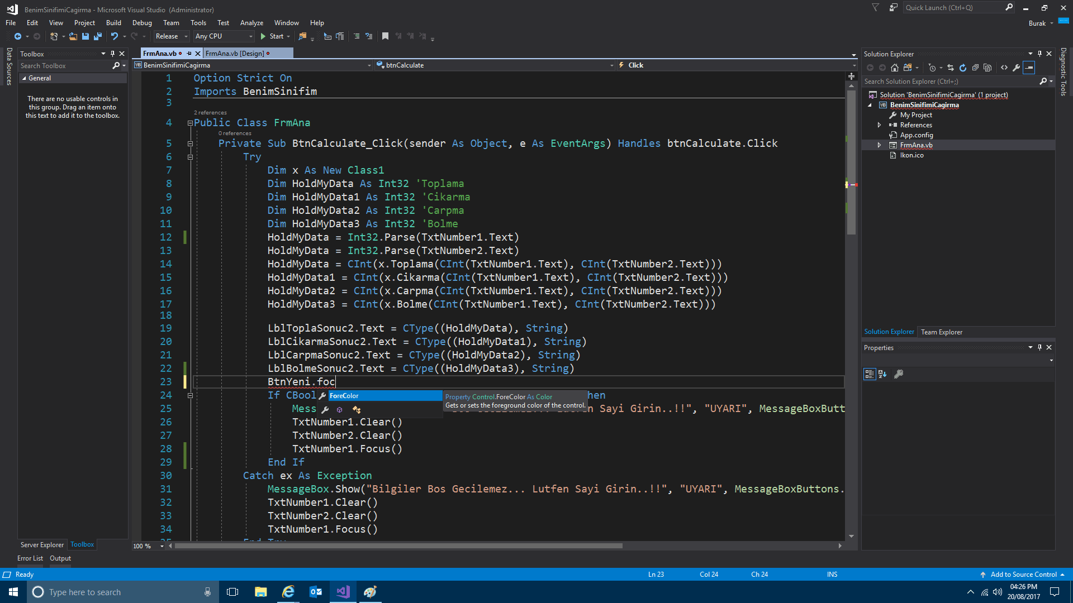Open code view via Solution Explorer's code icon
The height and width of the screenshot is (603, 1073).
point(1005,68)
